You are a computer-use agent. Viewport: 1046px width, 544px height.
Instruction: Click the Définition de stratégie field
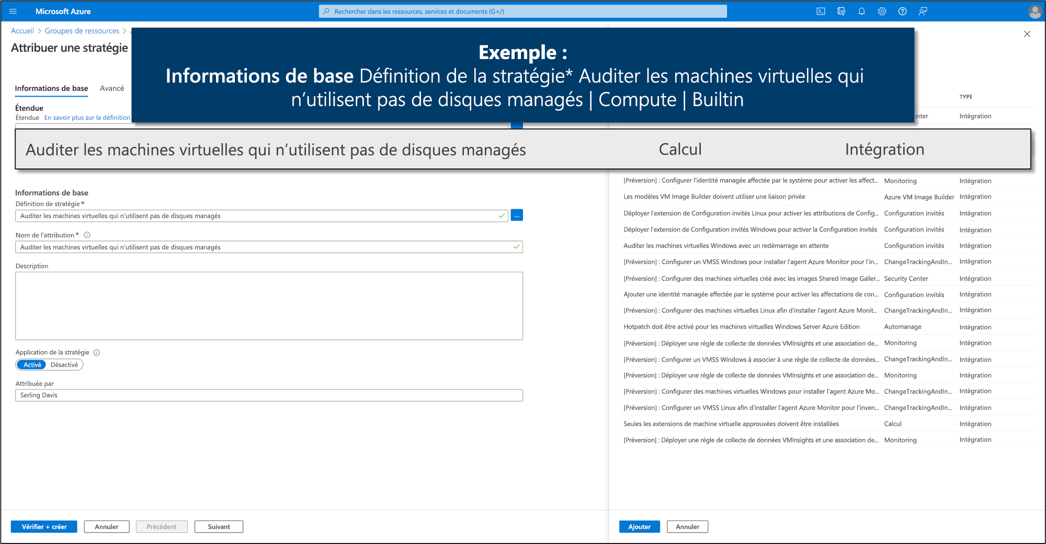tap(261, 216)
